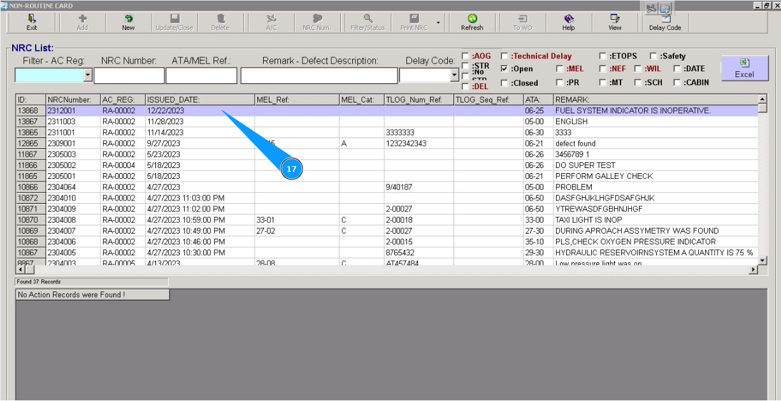This screenshot has width=781, height=401.
Task: Focus the NRC Number filter field
Action: [129, 76]
